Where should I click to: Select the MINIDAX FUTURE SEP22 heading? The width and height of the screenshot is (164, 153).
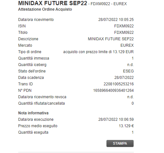point(53,3)
